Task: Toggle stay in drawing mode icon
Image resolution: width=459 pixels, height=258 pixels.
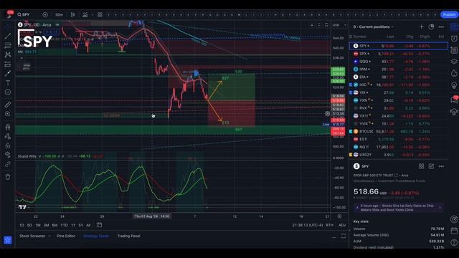Action: pos(8,136)
